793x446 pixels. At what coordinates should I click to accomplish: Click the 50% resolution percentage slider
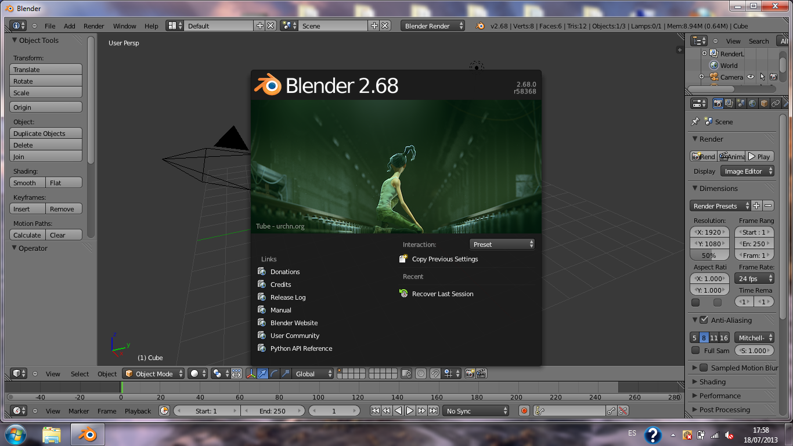point(711,256)
